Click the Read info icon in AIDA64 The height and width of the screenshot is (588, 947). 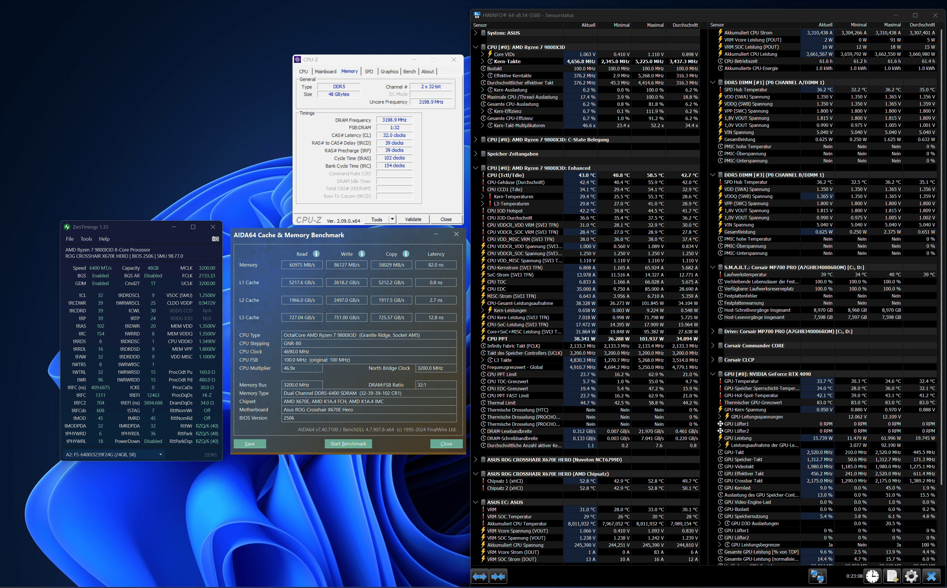316,254
